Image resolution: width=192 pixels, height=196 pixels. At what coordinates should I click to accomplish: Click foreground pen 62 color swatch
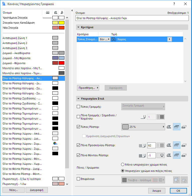[x=161, y=145]
